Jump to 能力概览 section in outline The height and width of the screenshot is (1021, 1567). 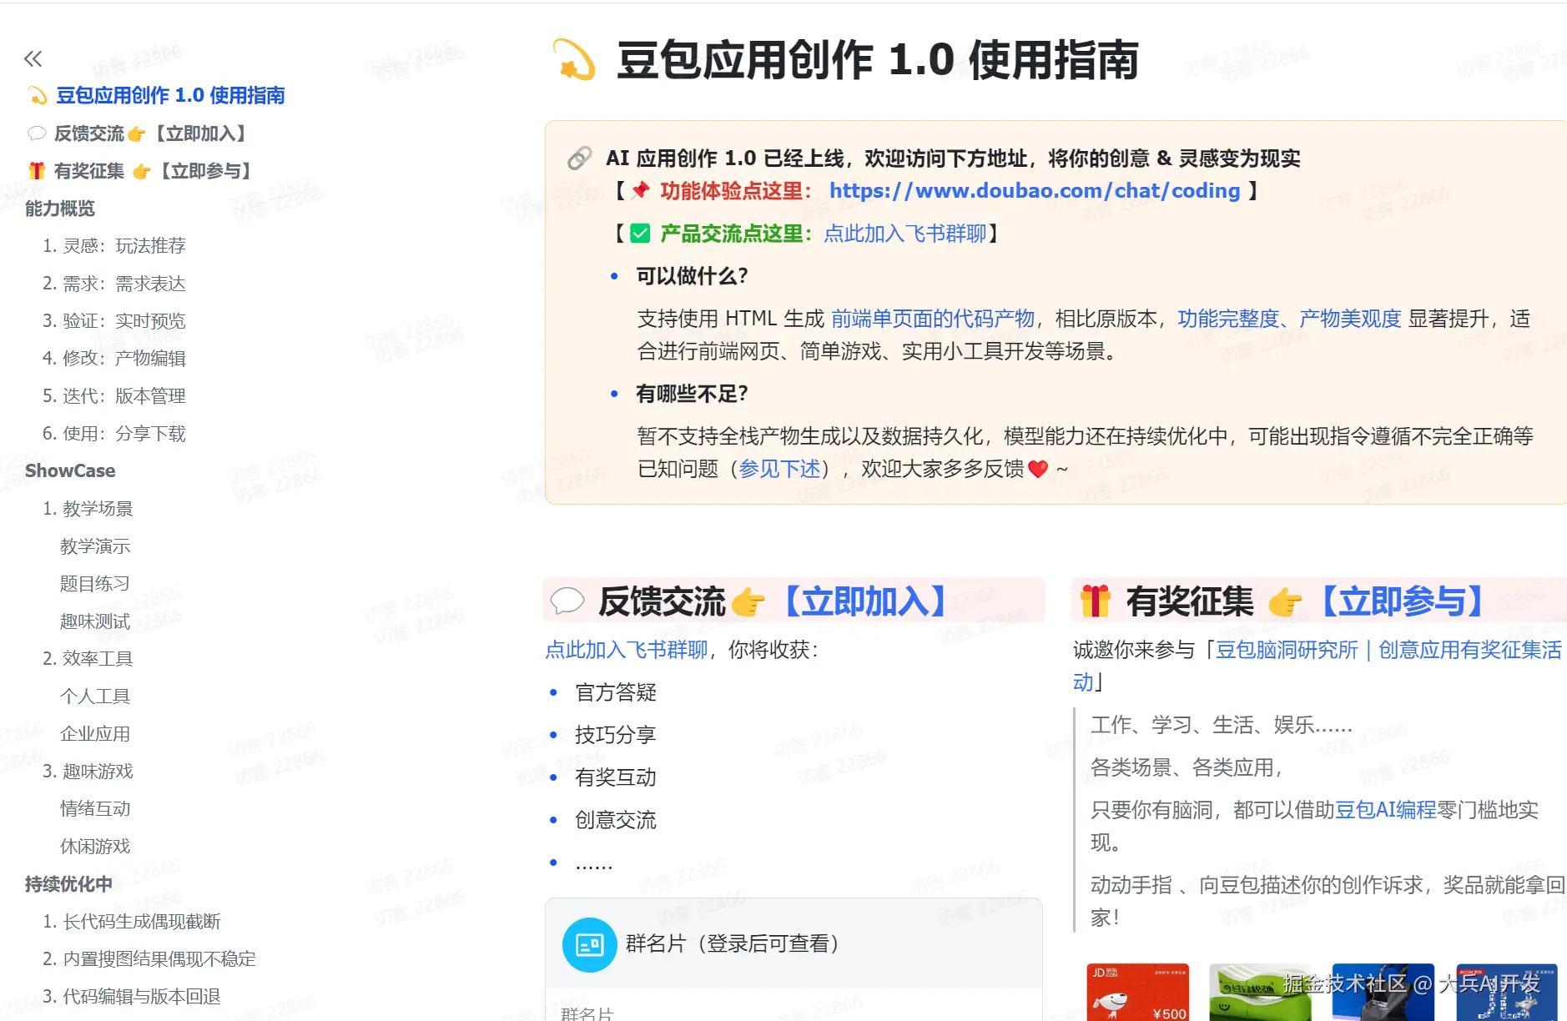click(x=60, y=209)
